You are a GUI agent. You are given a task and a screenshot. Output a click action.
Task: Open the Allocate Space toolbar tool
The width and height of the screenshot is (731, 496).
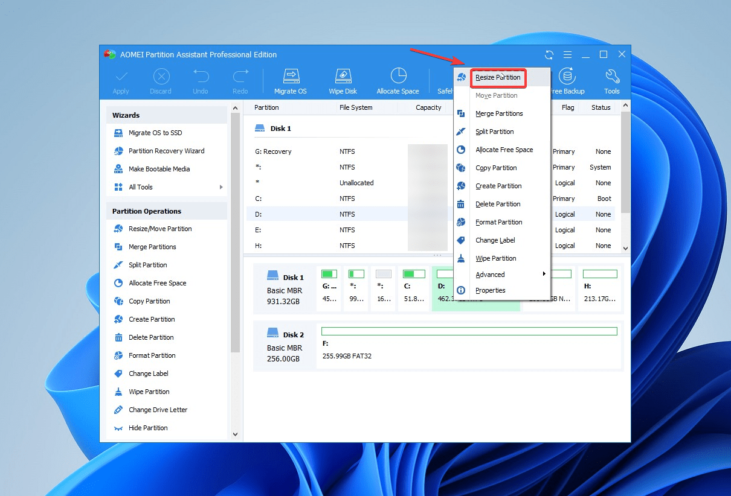click(398, 81)
